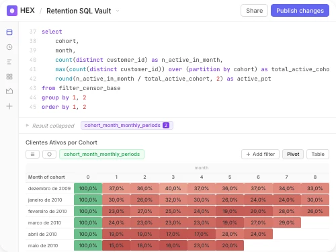Open the notebook cells sidebar icon

(x=9, y=32)
